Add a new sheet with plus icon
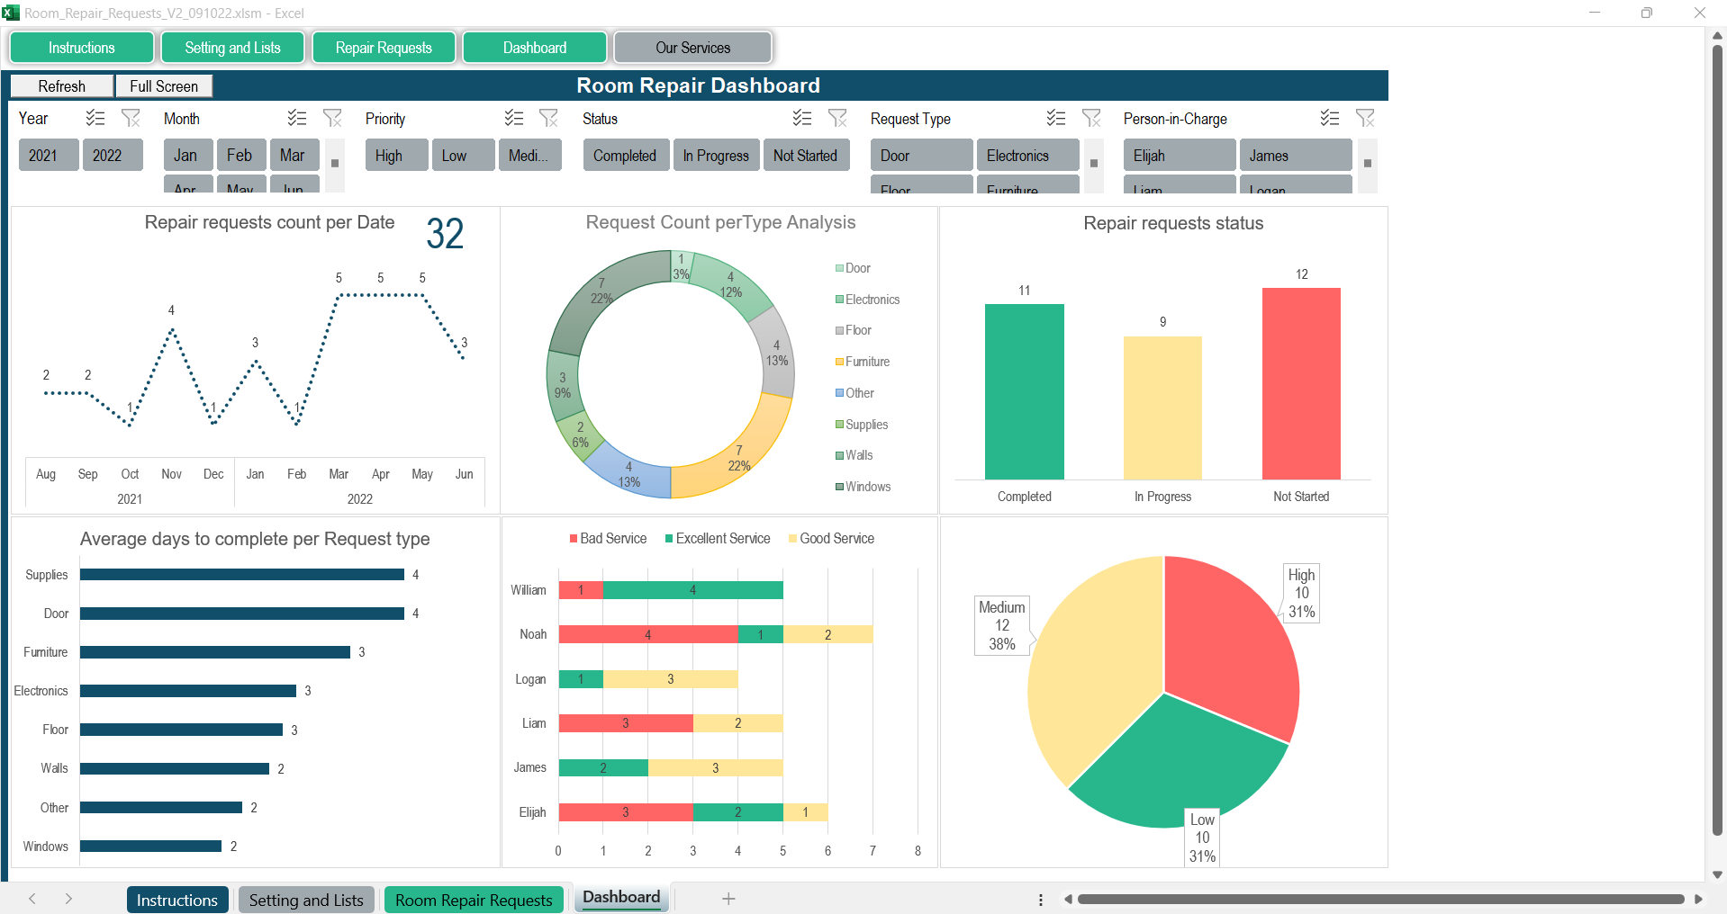 point(728,899)
